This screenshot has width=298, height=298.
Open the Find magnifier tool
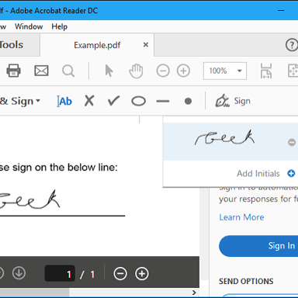(x=68, y=71)
